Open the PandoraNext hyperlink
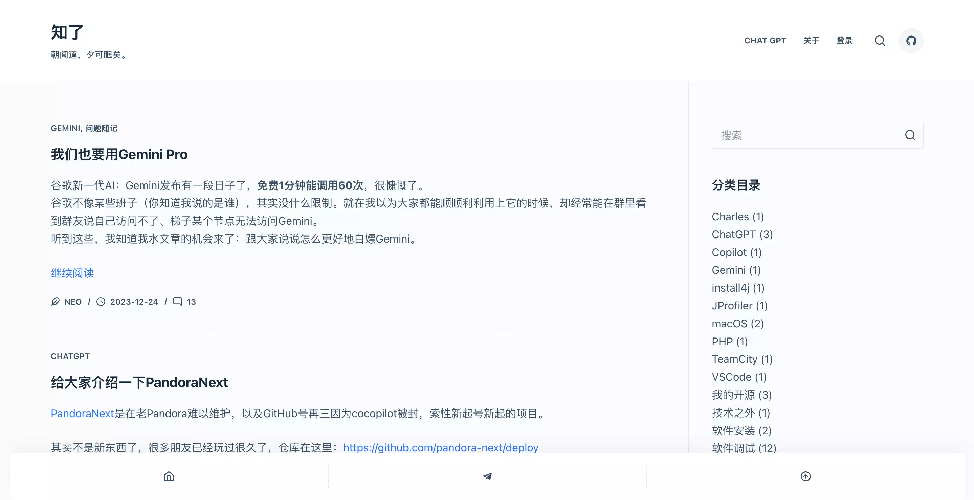This screenshot has width=974, height=500. (82, 413)
